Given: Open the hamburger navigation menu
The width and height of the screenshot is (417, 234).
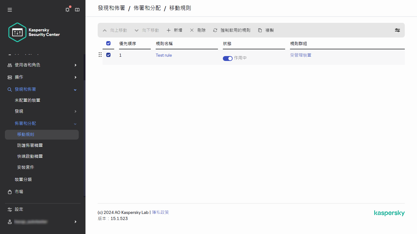Looking at the screenshot, I should (9, 9).
